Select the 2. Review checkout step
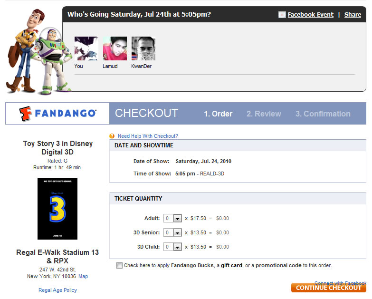Viewport: 372px width, 299px height. [x=264, y=114]
